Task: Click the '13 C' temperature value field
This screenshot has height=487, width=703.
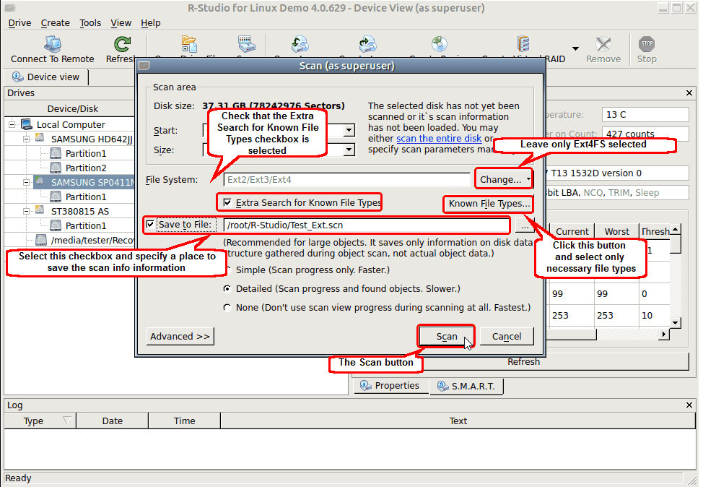Action: 645,114
